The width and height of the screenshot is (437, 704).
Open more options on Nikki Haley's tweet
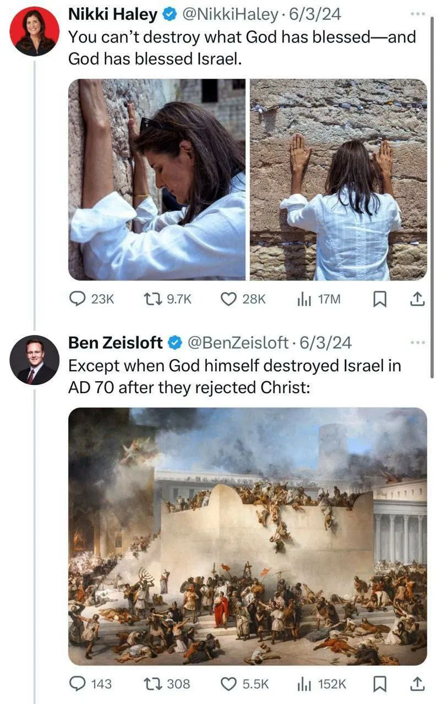coord(418,13)
